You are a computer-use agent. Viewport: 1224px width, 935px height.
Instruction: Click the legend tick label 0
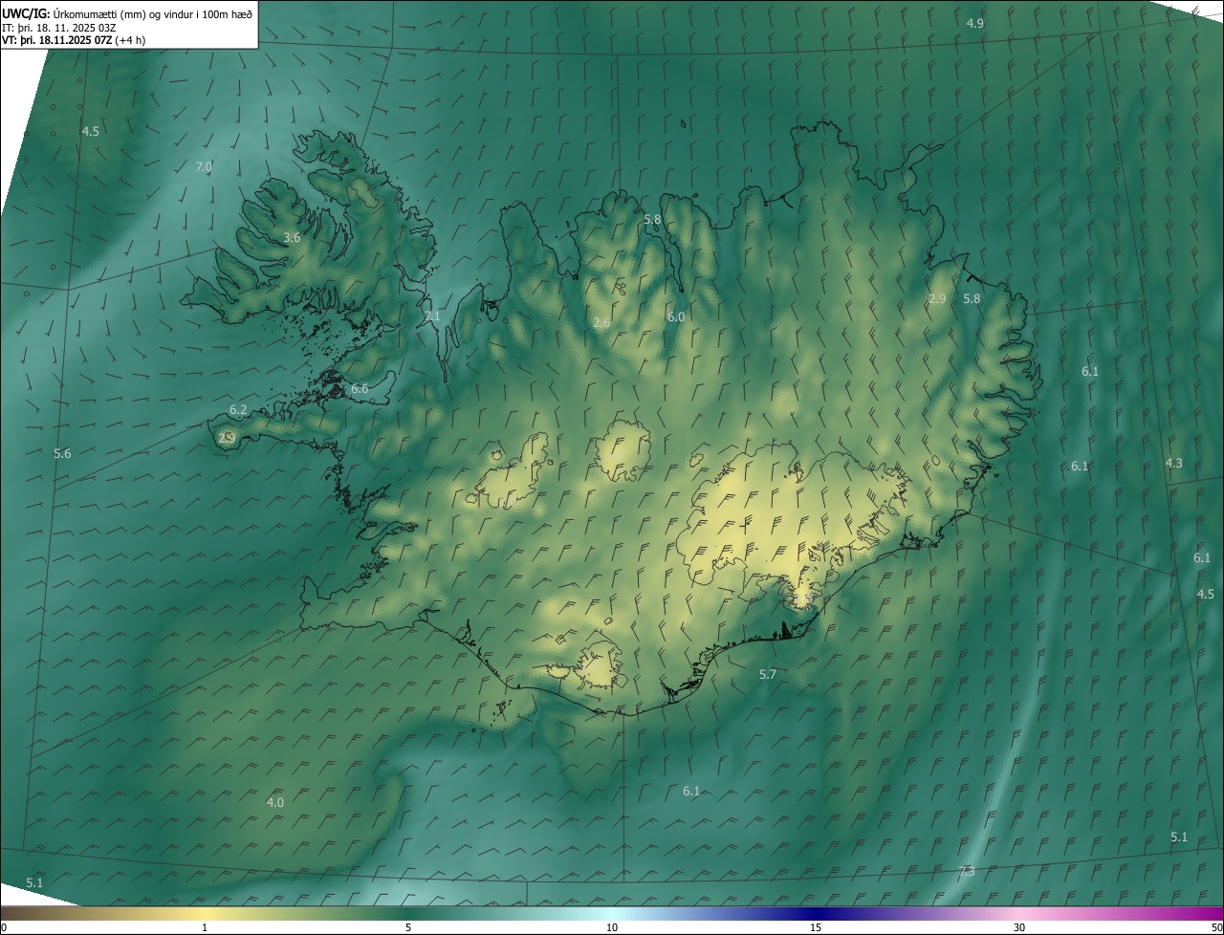point(4,927)
